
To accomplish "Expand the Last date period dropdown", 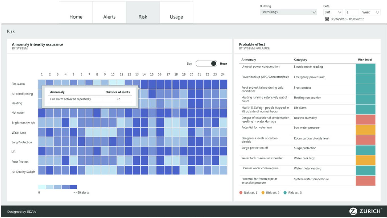I will pos(333,12).
